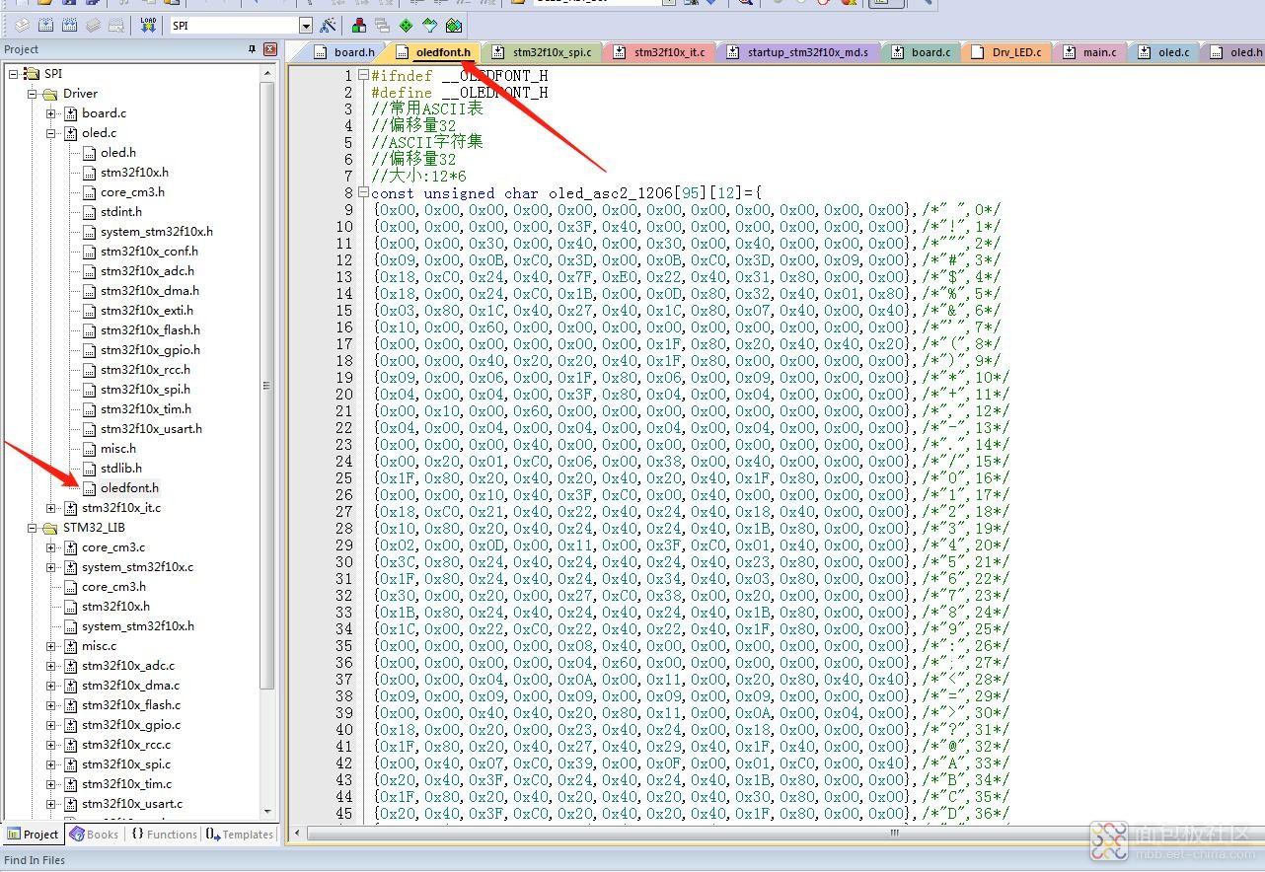Expand the stm32f10x_it.c node in Driver

point(51,508)
